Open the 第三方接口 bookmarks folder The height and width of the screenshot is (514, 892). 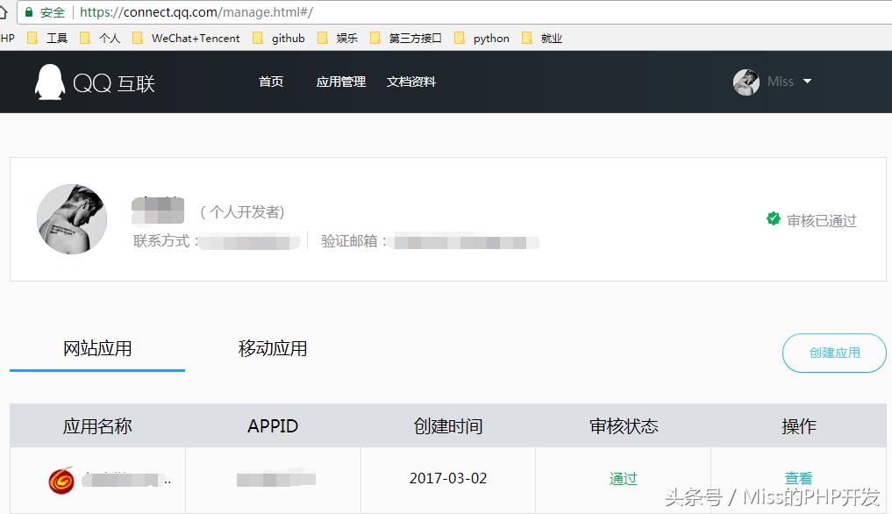(x=375, y=38)
